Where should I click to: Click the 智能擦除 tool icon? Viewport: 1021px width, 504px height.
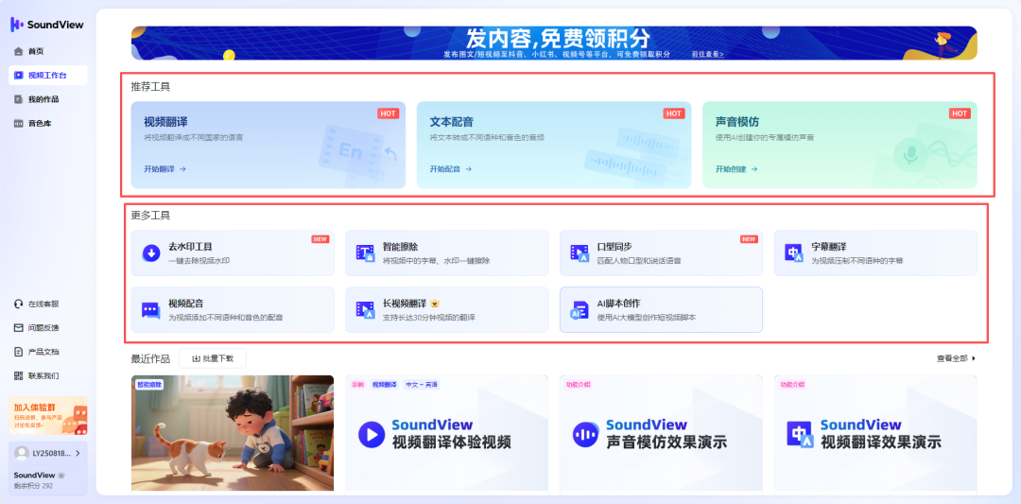(365, 253)
